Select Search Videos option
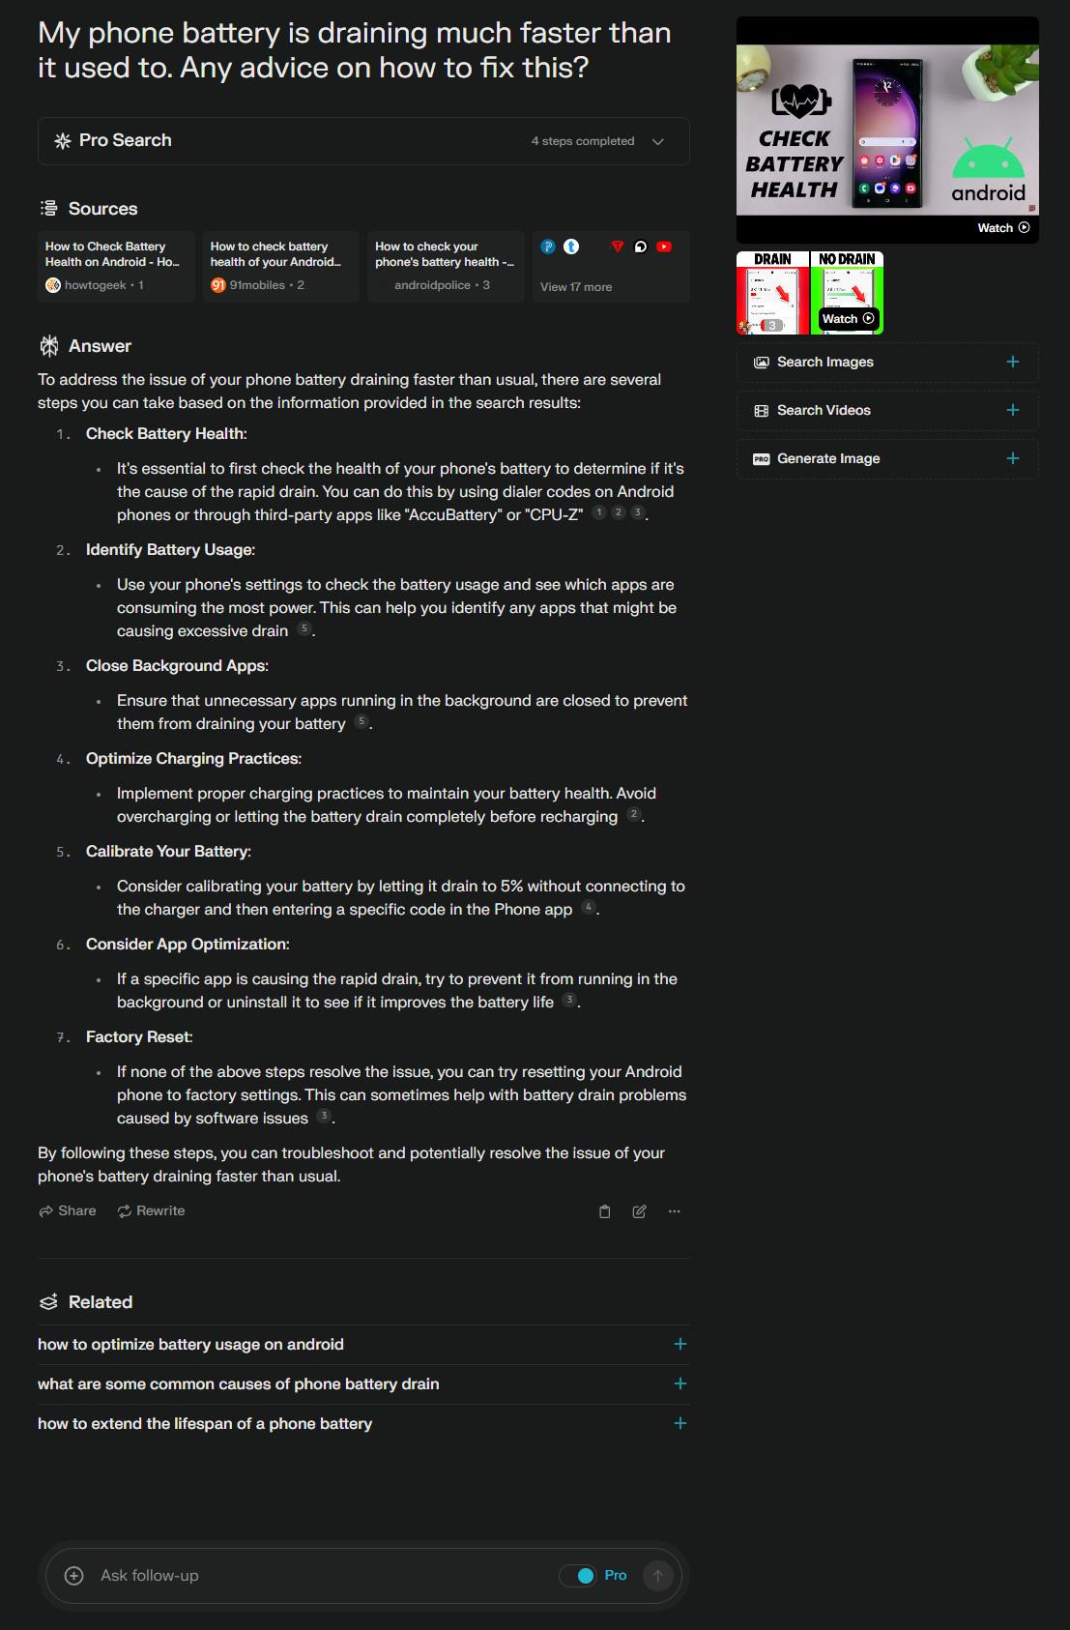Screen dimensions: 1070x1630 coord(887,411)
